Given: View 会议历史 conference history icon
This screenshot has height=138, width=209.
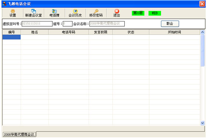Looking at the screenshot, I should 75,13.
